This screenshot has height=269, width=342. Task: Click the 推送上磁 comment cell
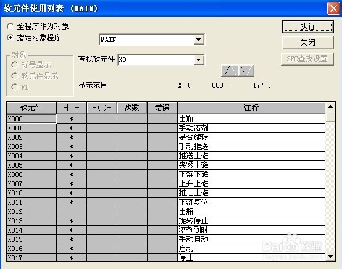point(251,156)
